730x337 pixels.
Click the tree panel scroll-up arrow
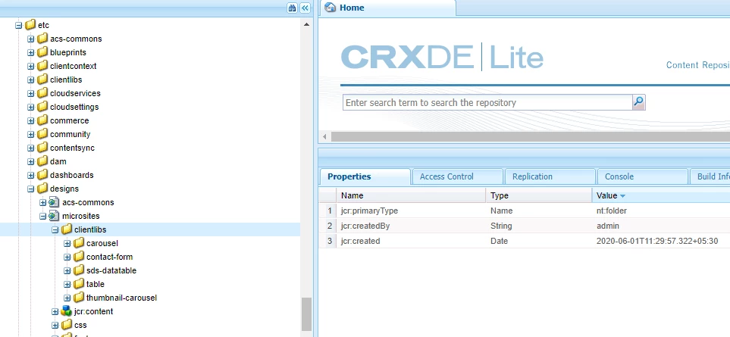(306, 24)
